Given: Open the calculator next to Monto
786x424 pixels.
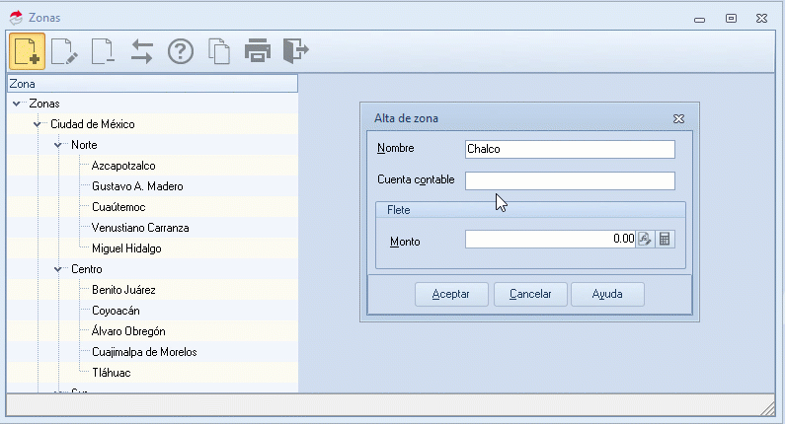Looking at the screenshot, I should 665,239.
